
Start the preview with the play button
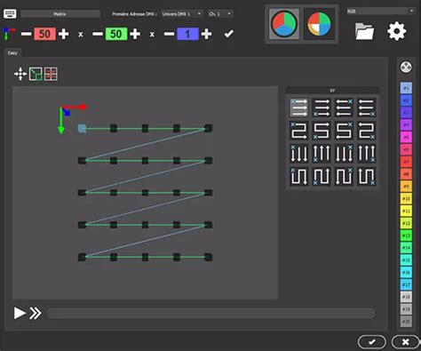(20, 313)
